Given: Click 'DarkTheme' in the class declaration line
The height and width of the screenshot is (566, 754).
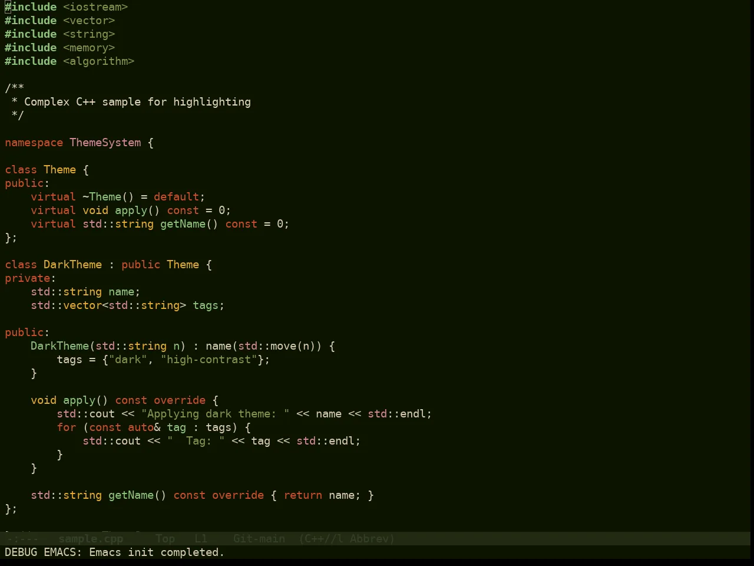Looking at the screenshot, I should pos(72,265).
